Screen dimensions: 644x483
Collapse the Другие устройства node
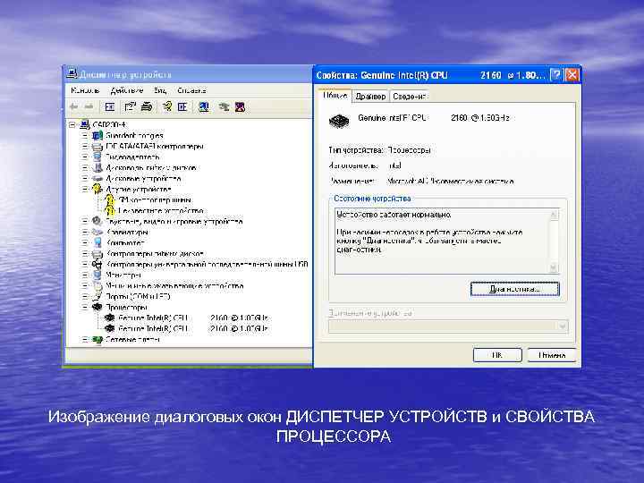[x=85, y=189]
